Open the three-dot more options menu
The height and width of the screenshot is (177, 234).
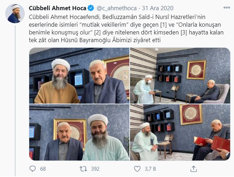click(227, 8)
